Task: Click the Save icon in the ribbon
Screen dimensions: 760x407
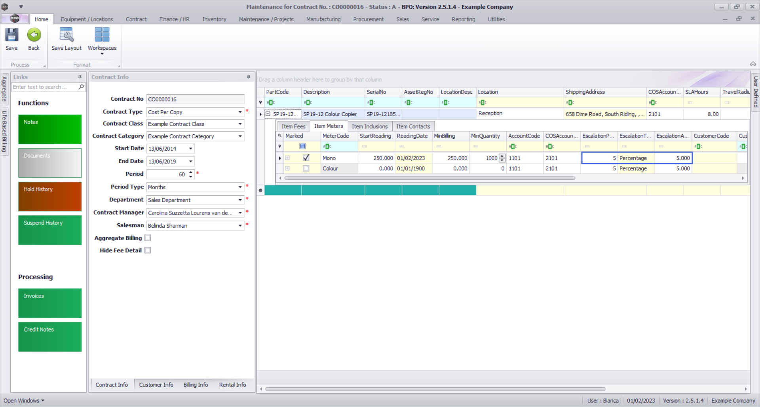Action: point(11,35)
